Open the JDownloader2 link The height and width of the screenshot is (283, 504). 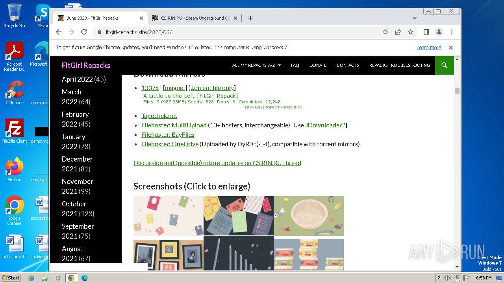(325, 125)
